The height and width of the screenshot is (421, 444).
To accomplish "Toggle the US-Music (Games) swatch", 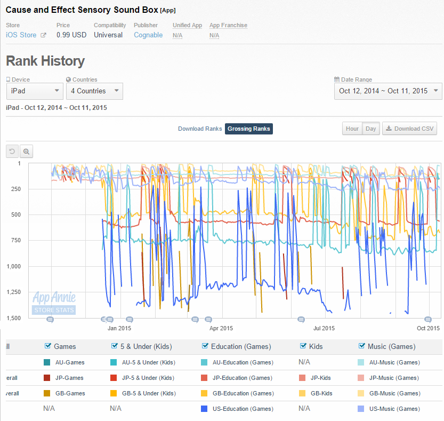I will [x=361, y=409].
